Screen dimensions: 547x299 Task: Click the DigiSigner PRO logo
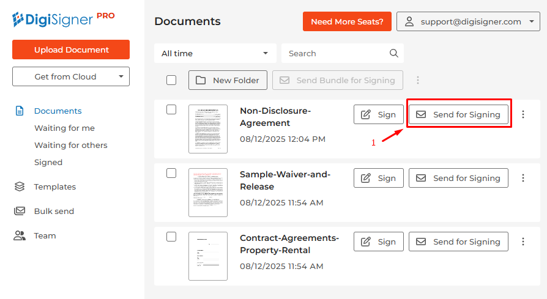tap(63, 19)
